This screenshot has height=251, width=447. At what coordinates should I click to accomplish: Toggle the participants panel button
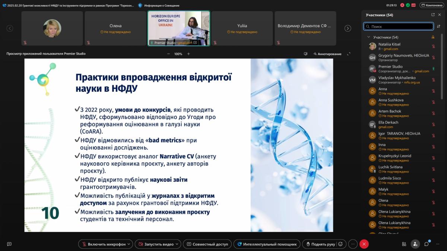[415, 244]
